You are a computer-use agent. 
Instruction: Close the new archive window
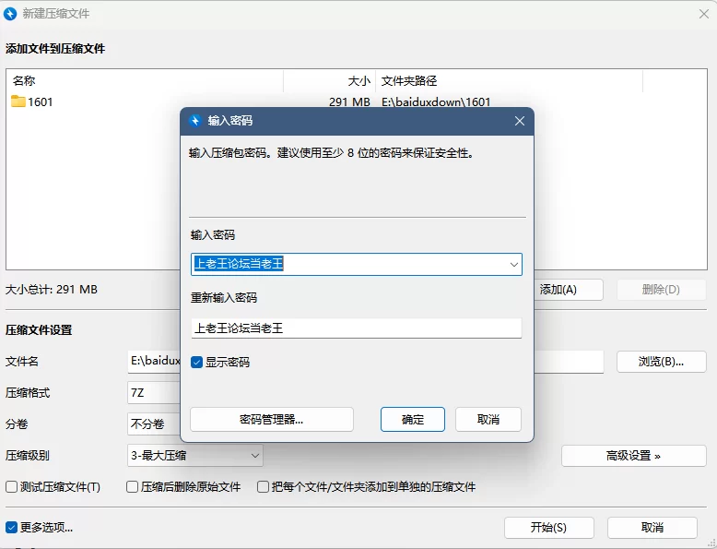coord(703,14)
